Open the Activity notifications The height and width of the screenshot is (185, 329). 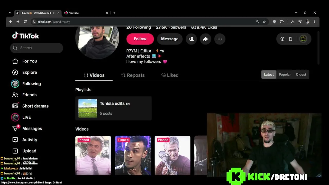(25, 140)
